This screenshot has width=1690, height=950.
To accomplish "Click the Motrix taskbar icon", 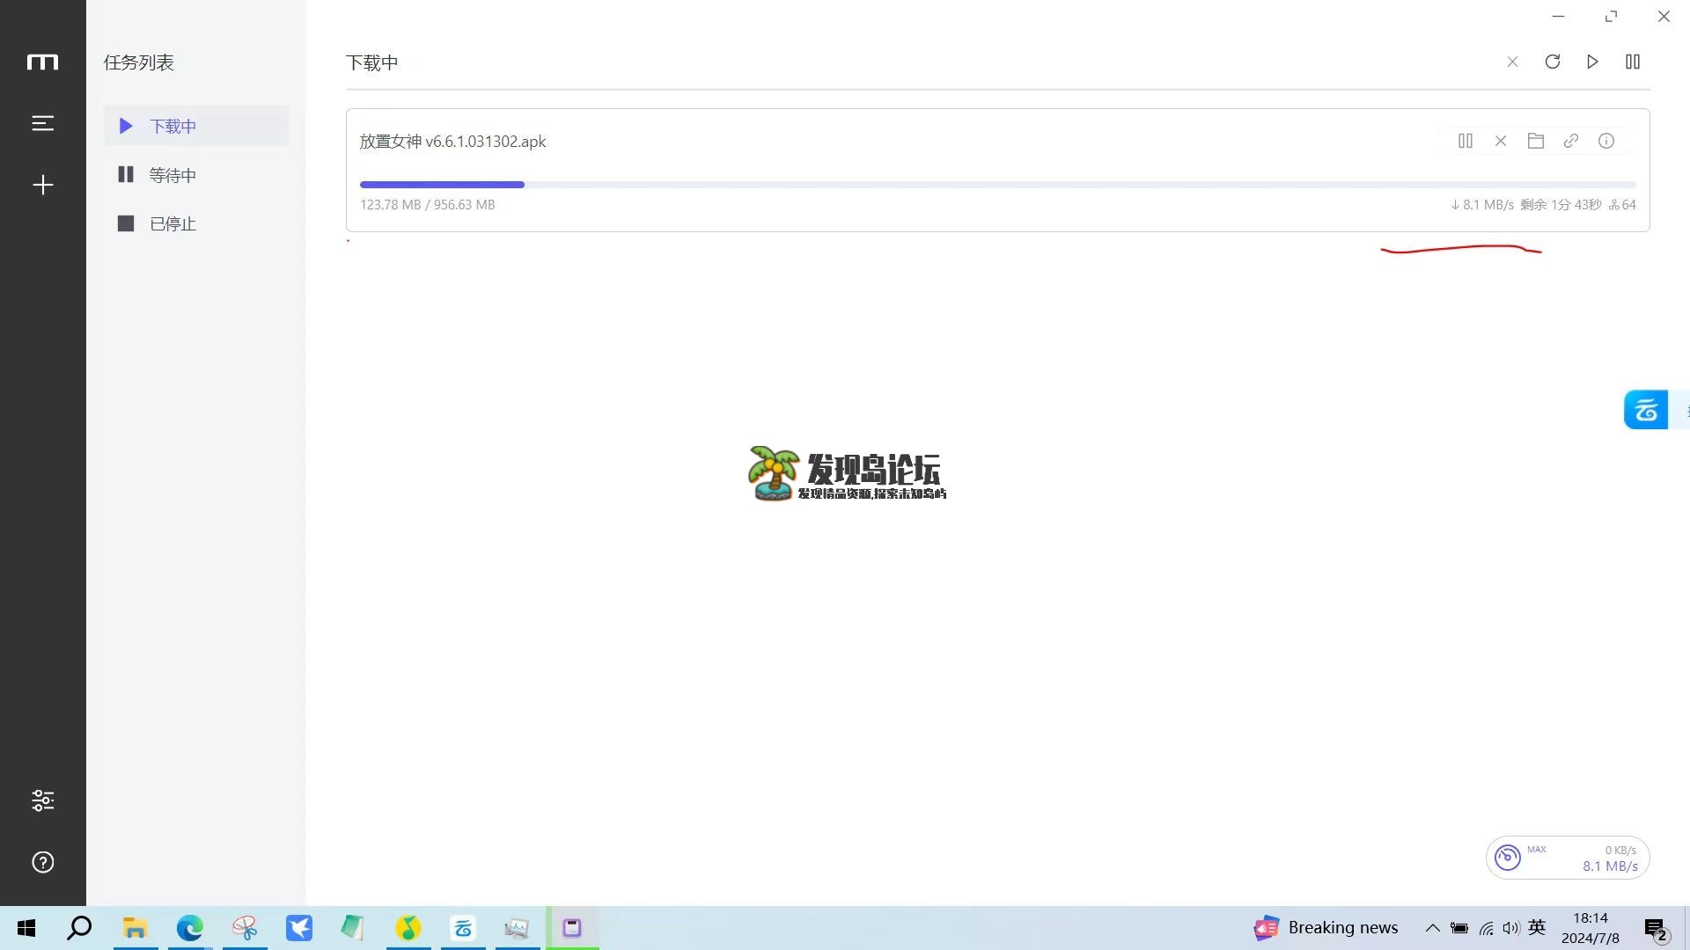I will (572, 928).
